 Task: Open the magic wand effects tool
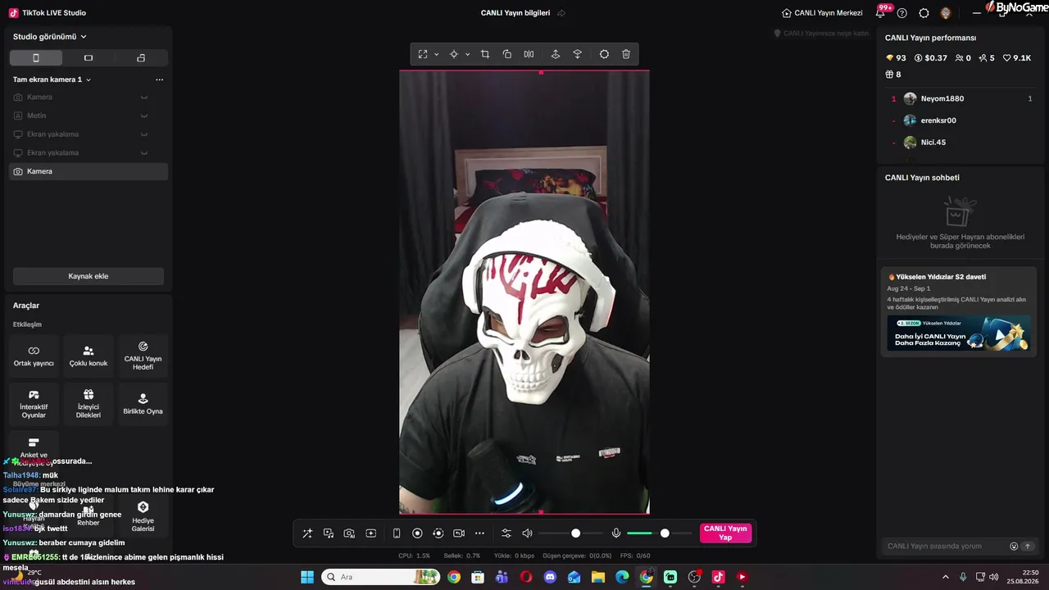(307, 533)
